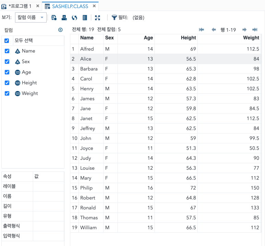Close the SASHELP.CLASS tab

pos(94,6)
